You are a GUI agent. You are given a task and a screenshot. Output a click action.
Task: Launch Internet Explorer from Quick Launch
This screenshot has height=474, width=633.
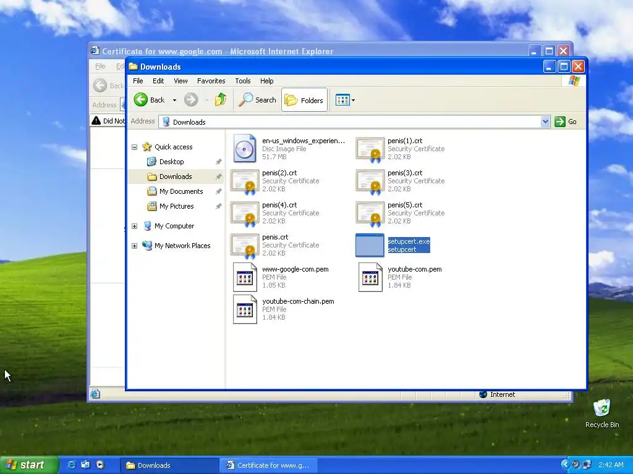point(71,465)
